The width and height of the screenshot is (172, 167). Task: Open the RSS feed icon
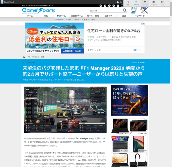click(x=118, y=6)
